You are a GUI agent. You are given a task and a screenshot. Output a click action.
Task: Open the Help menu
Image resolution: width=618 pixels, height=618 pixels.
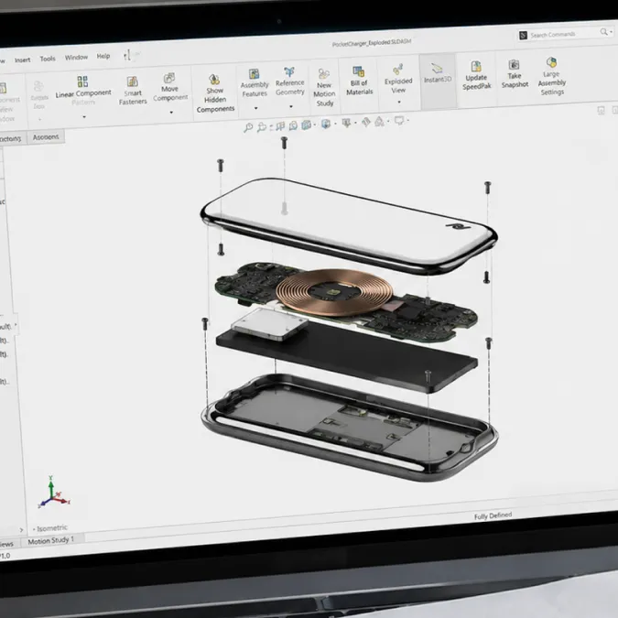coord(103,57)
